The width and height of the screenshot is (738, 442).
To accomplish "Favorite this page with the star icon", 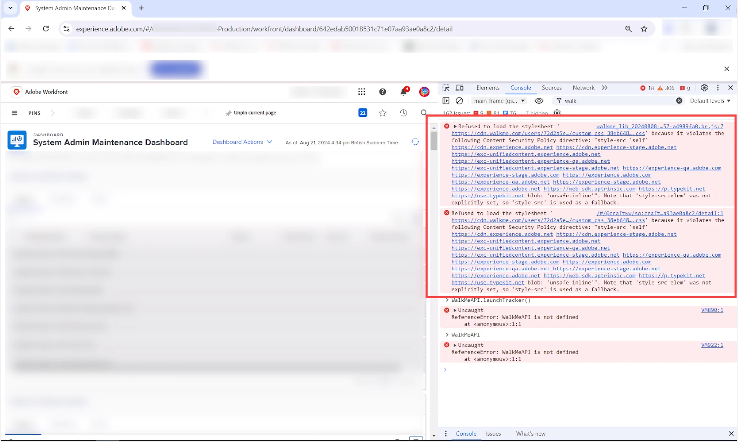I will coord(382,113).
